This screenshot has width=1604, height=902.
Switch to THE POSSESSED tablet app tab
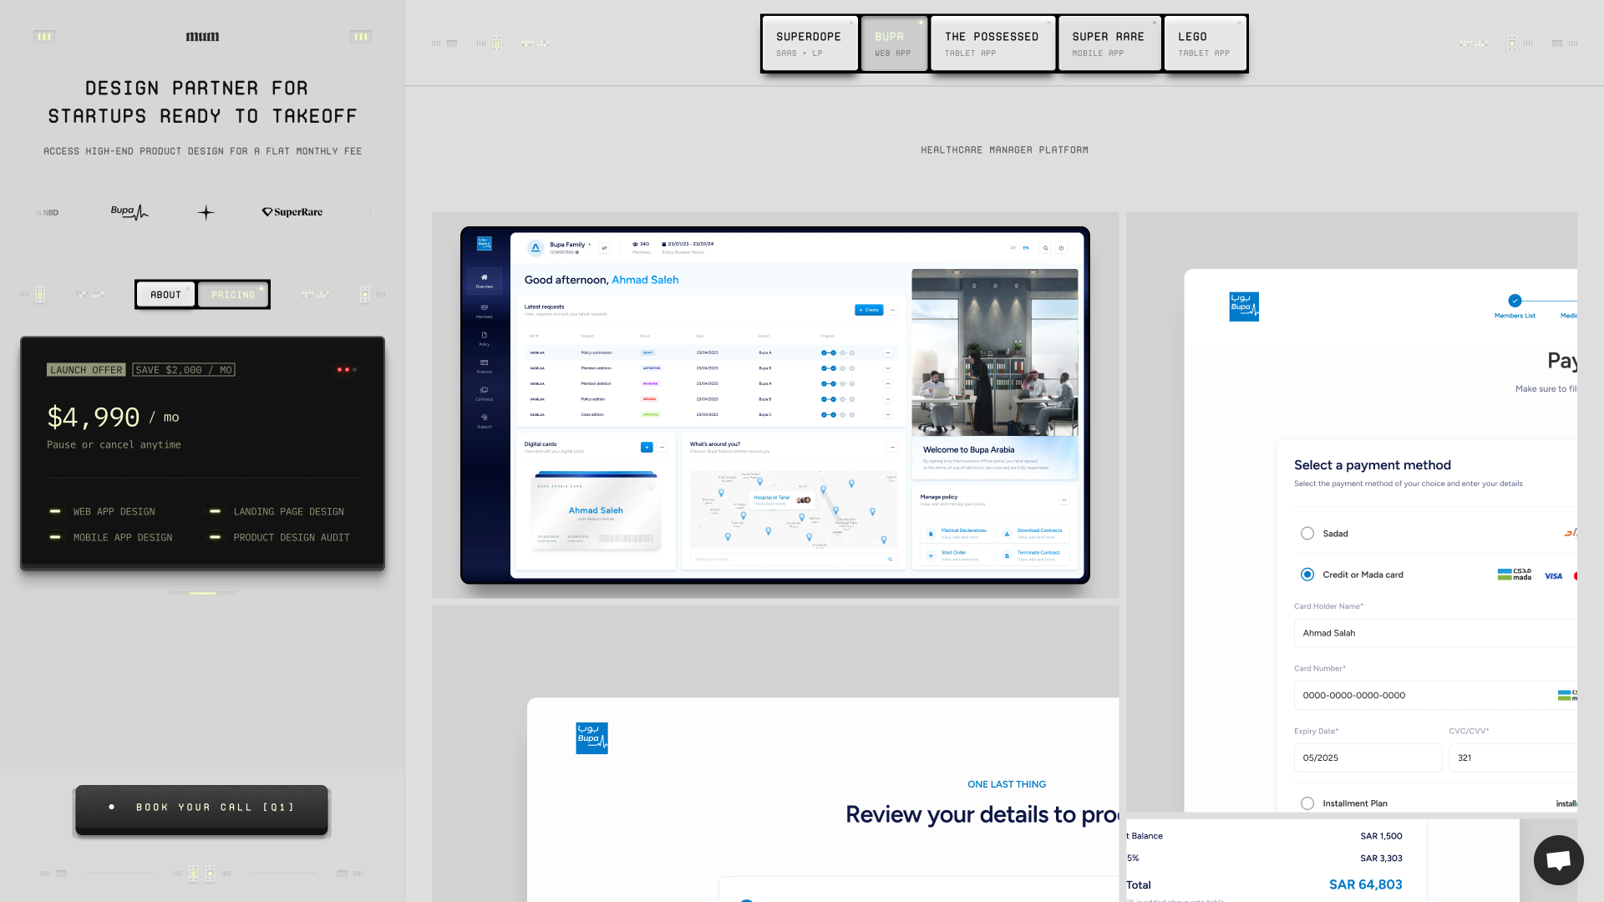tap(992, 43)
